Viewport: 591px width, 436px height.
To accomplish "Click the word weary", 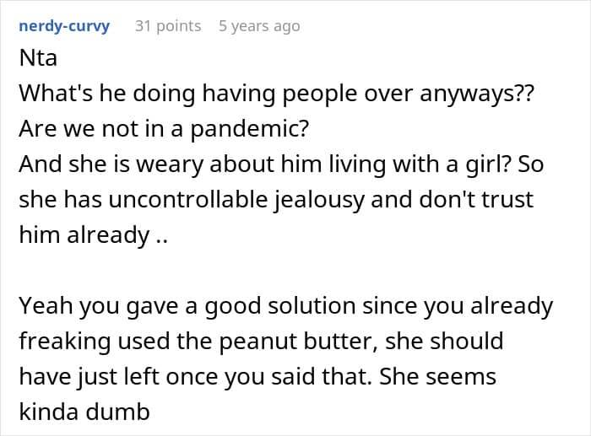I will [188, 166].
